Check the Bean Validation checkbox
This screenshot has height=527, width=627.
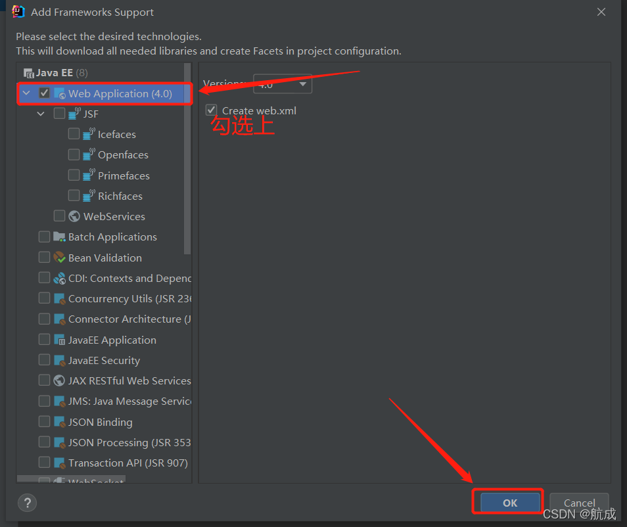click(x=45, y=257)
